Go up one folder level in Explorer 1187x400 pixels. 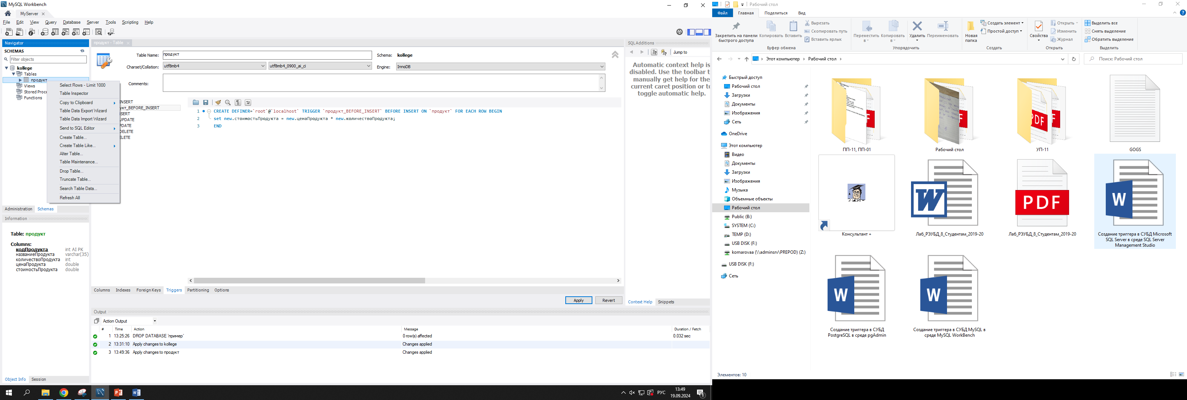pyautogui.click(x=746, y=59)
